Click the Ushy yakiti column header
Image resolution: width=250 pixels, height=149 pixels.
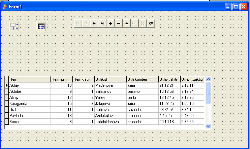pyautogui.click(x=169, y=79)
